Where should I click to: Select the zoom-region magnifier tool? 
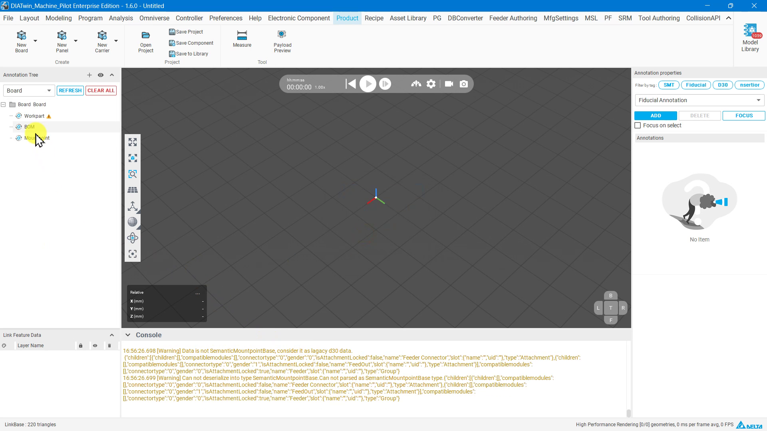coord(133,174)
